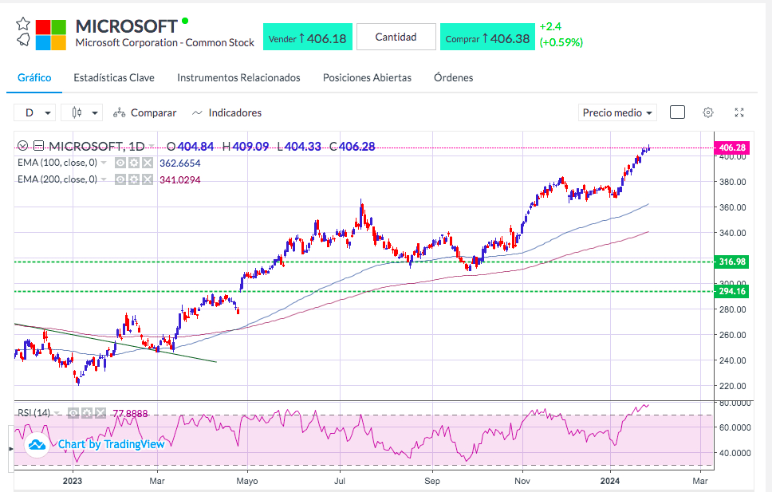Click Microsoft Corporation - Common Stock subtitle
772x492 pixels.
tap(165, 43)
